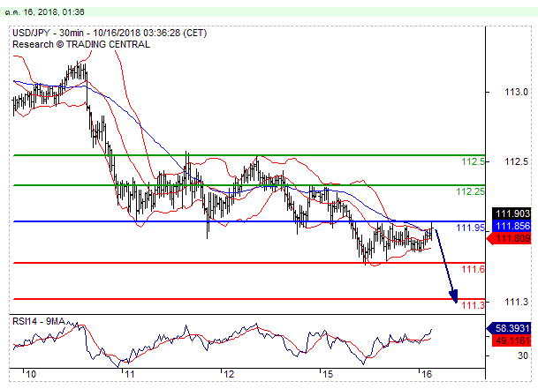Screen dimensions: 538x389
Task: Click the green 112.5 resistance label
Action: pyautogui.click(x=474, y=161)
